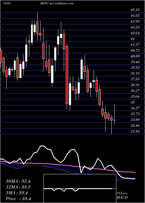
Task: Click the 34.37 price axis label
Action: [x=135, y=108]
